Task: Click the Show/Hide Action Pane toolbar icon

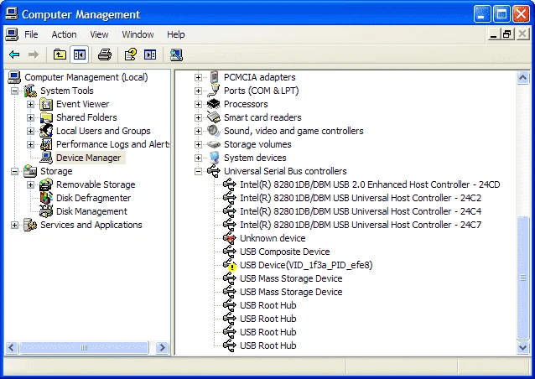Action: (x=150, y=55)
